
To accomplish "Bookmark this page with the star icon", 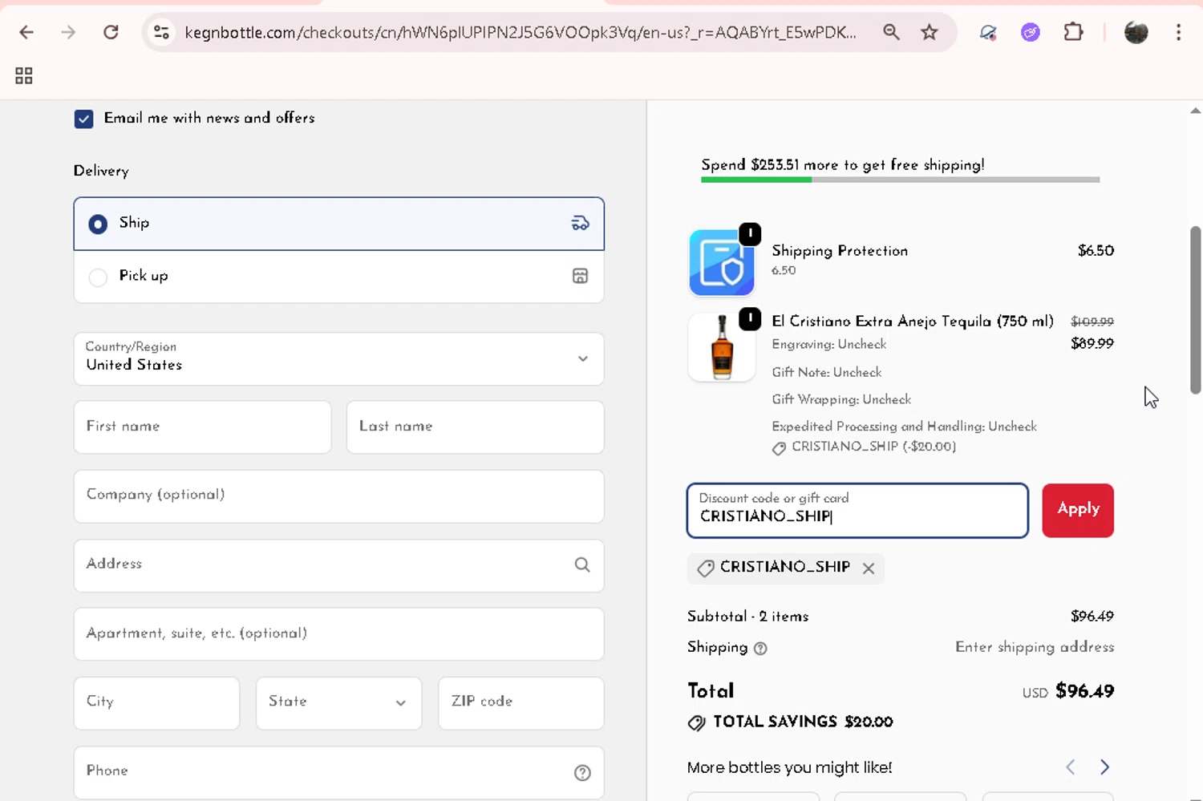I will 930,32.
